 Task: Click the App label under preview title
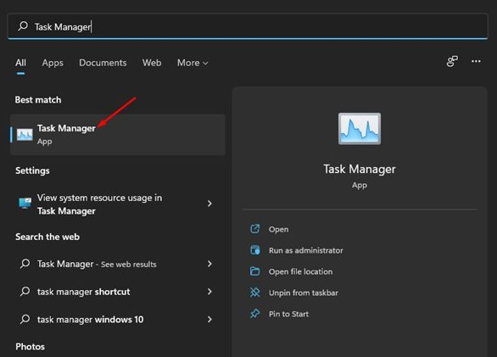tap(360, 185)
